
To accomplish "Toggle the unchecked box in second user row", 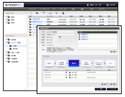I will (x=66, y=75).
